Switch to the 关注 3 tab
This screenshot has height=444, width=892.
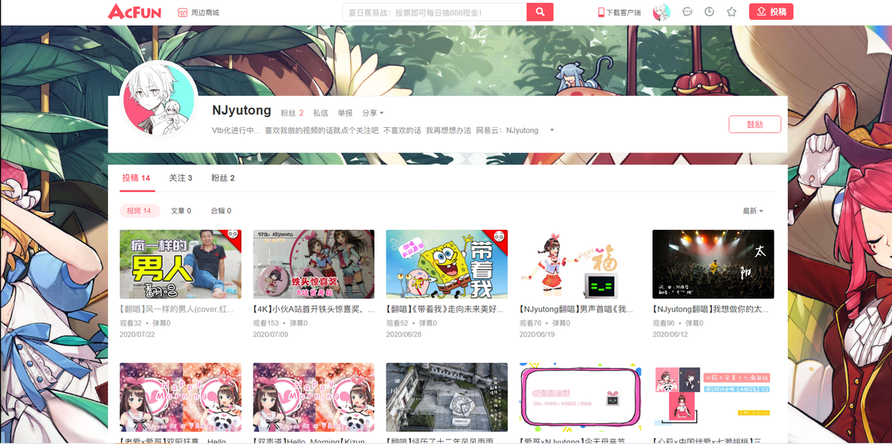181,178
